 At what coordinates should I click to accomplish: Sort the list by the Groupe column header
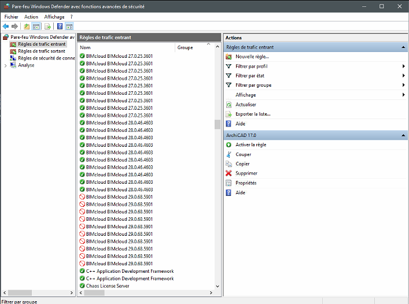[194, 47]
